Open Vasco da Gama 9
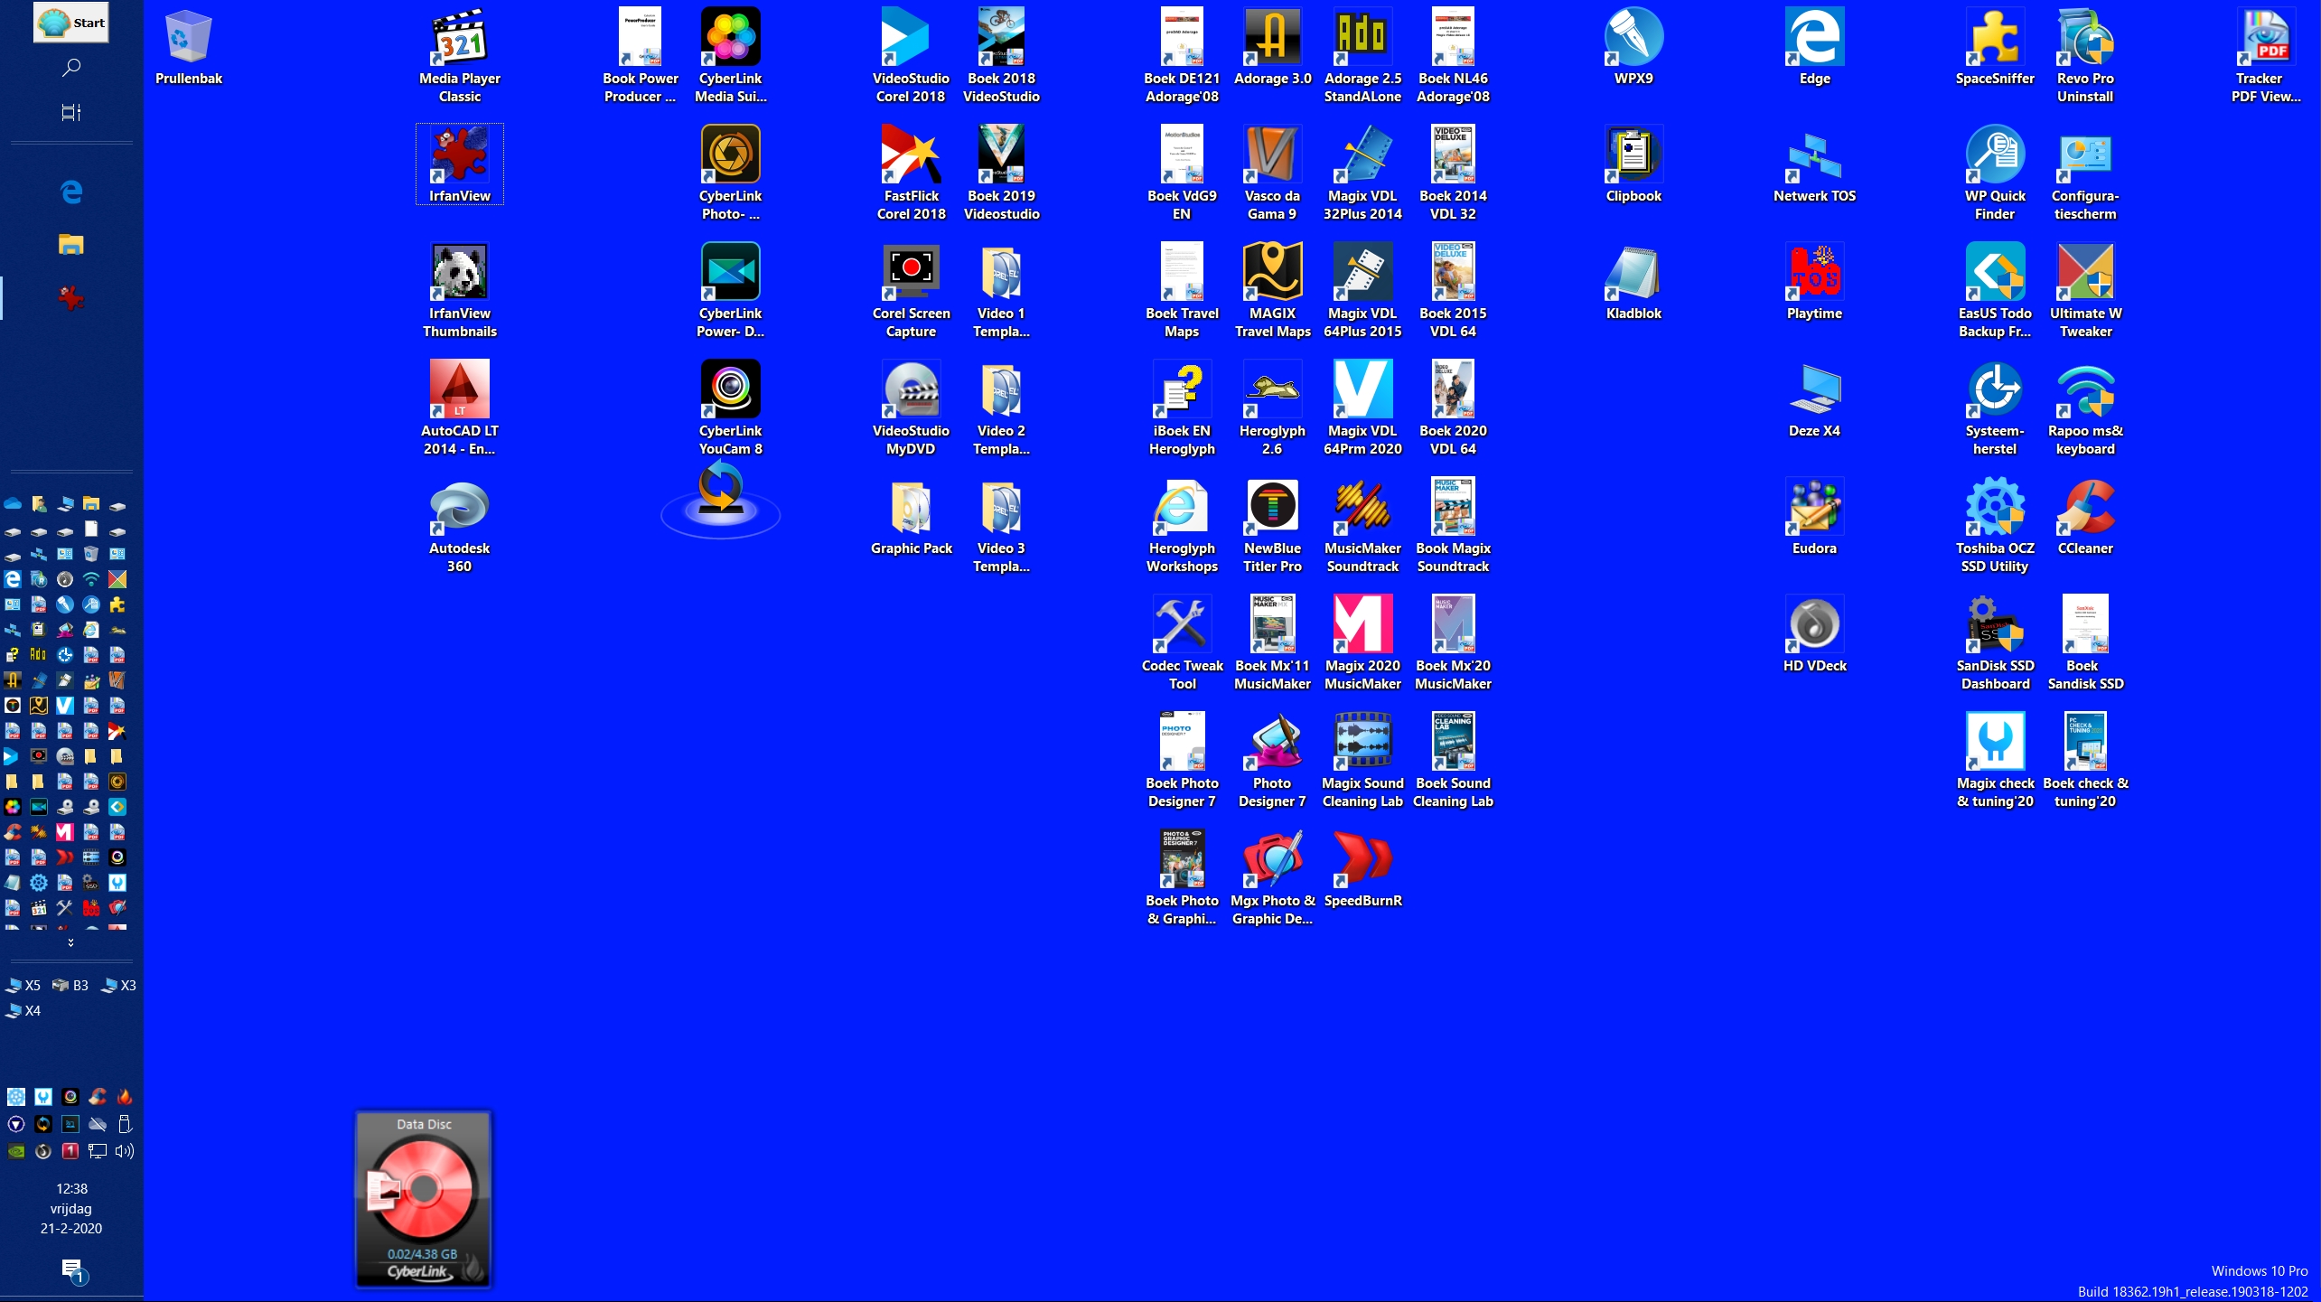The width and height of the screenshot is (2321, 1302). (1272, 174)
